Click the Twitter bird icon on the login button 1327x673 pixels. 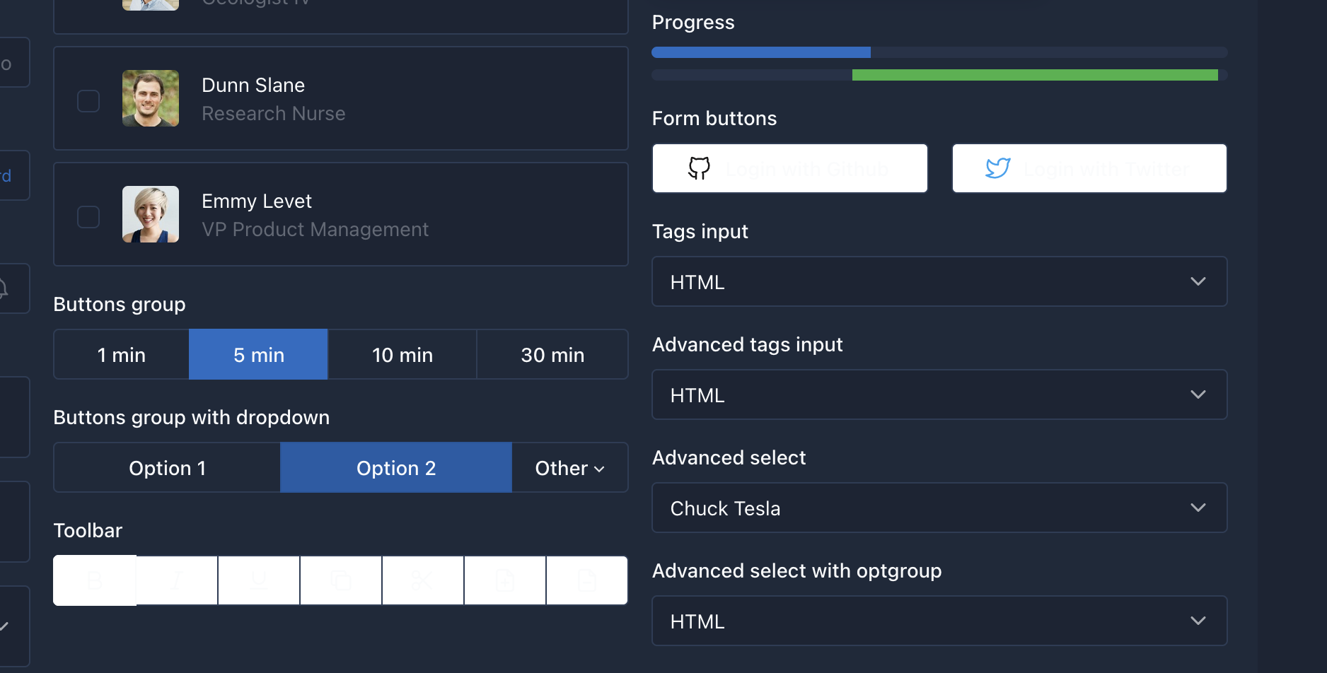[x=997, y=168]
